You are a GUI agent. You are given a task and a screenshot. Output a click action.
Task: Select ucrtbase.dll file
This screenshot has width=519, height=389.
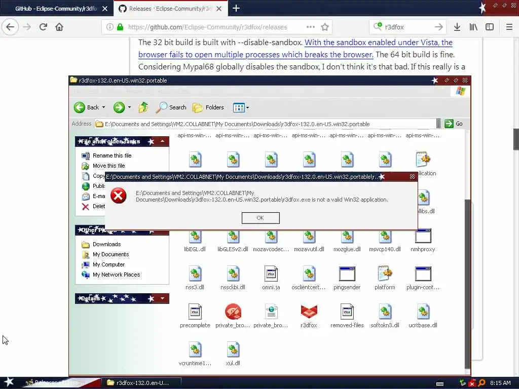[423, 316]
